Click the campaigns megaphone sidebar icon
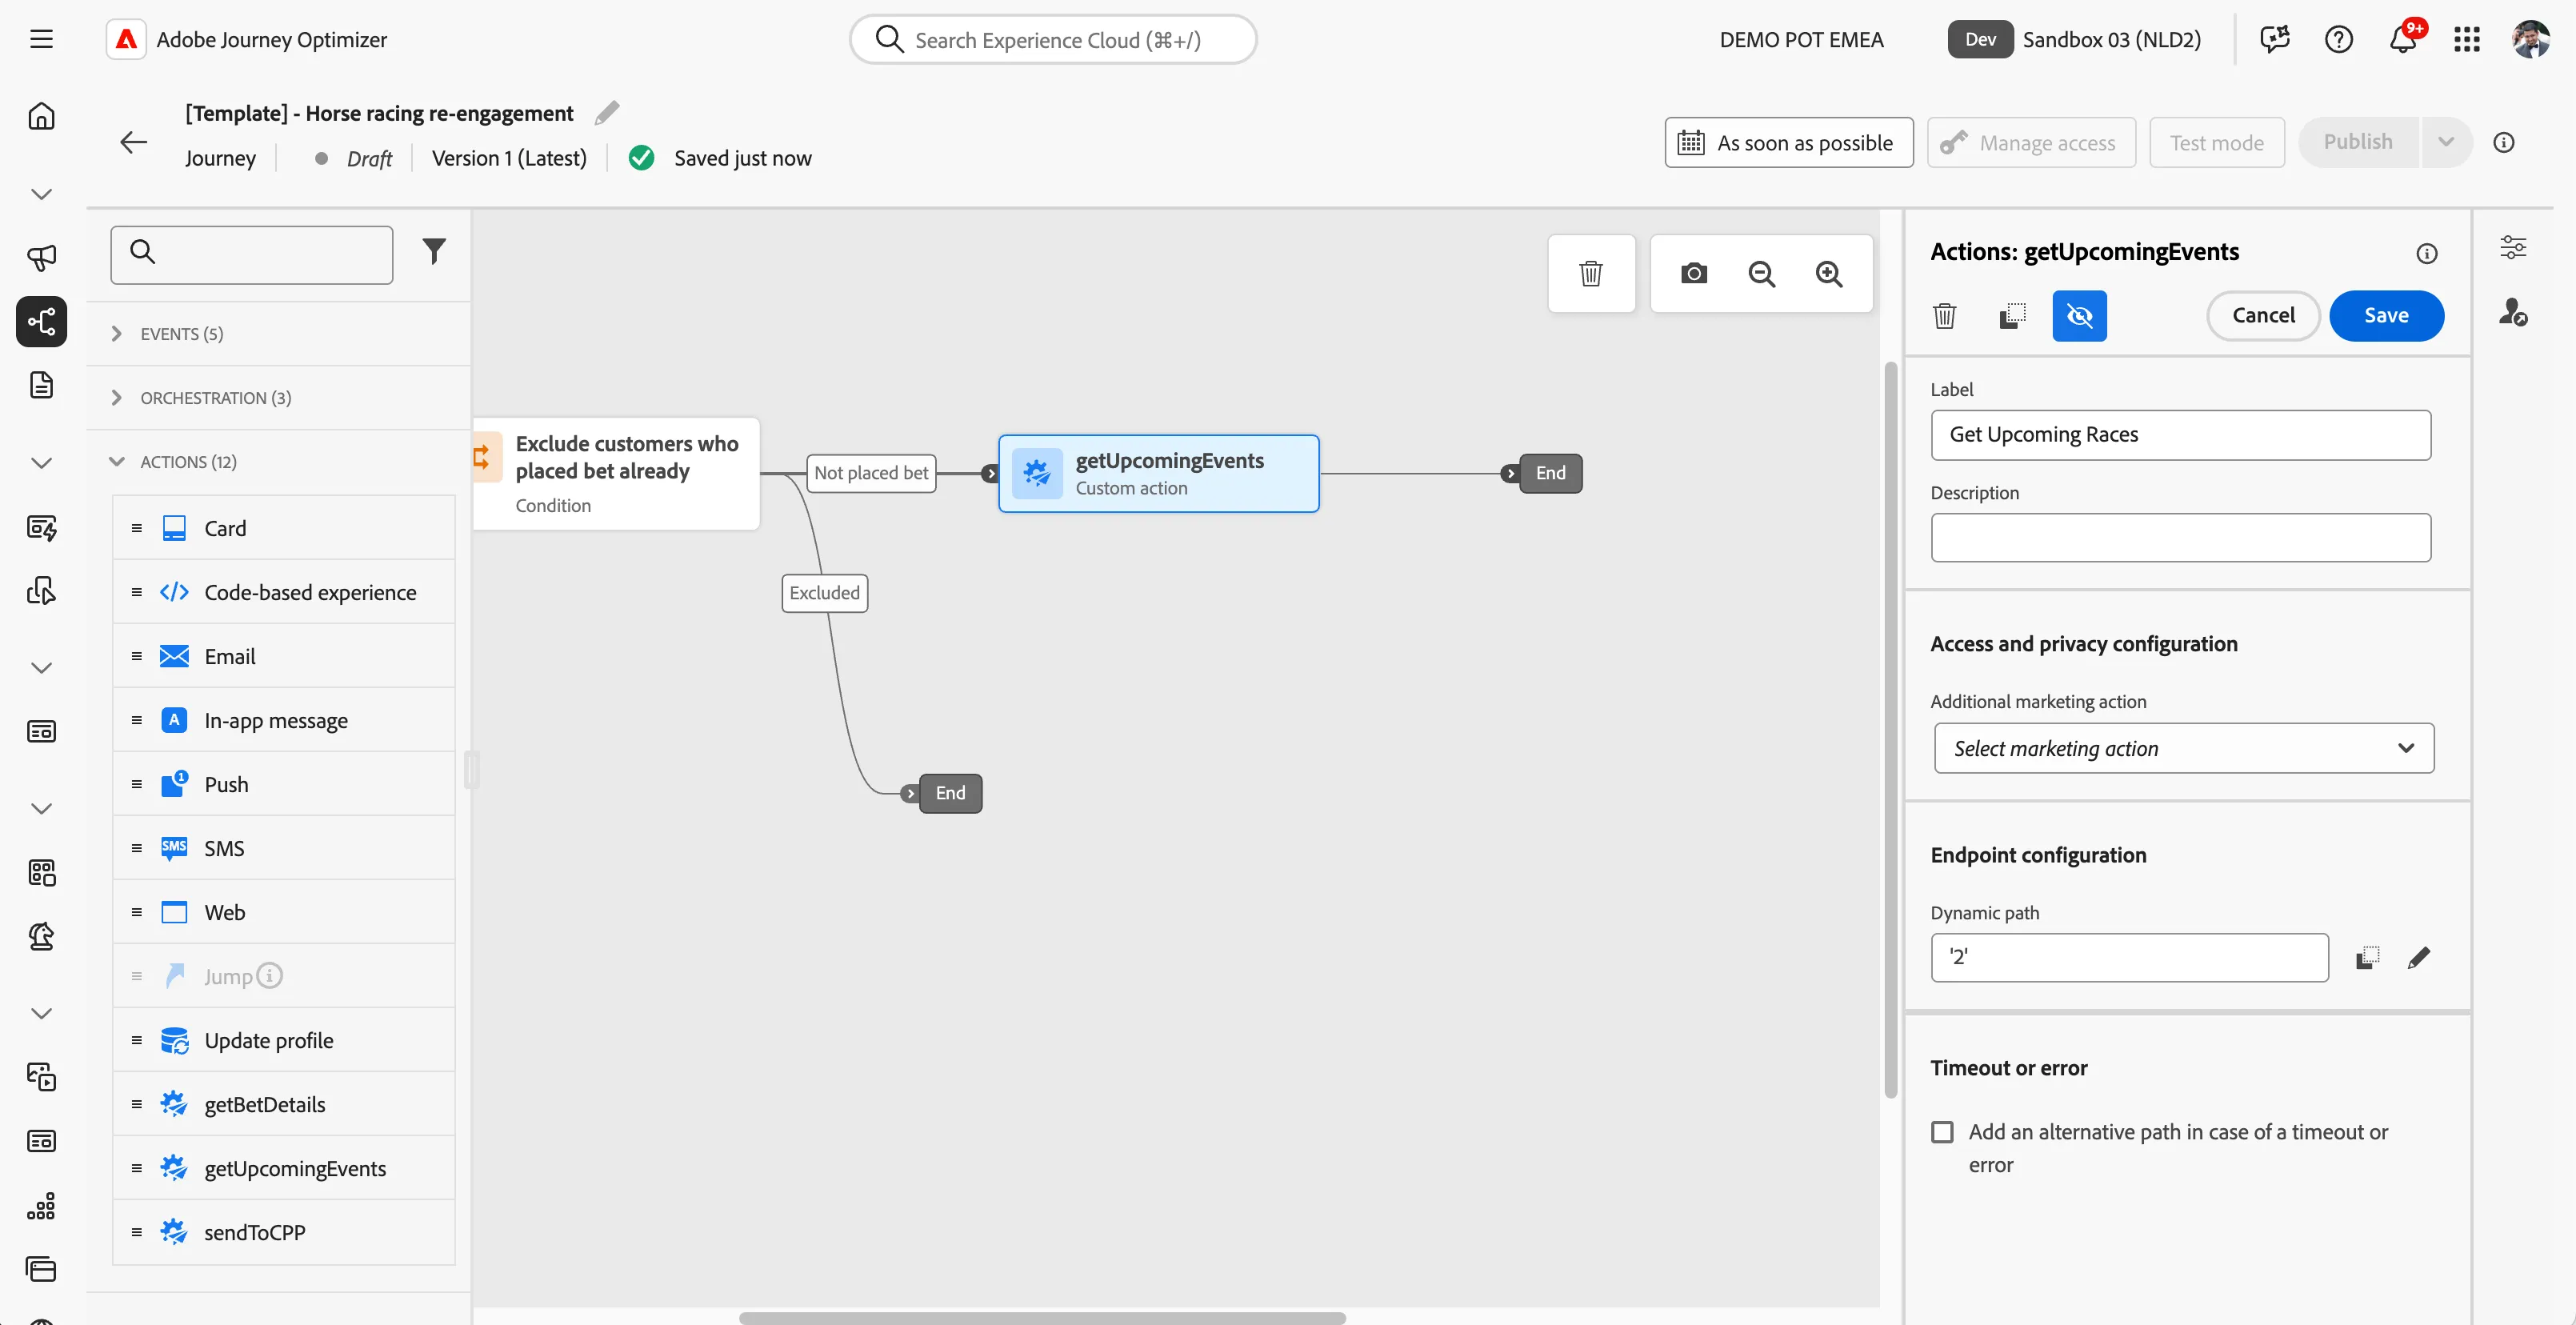The image size is (2576, 1325). pyautogui.click(x=41, y=257)
